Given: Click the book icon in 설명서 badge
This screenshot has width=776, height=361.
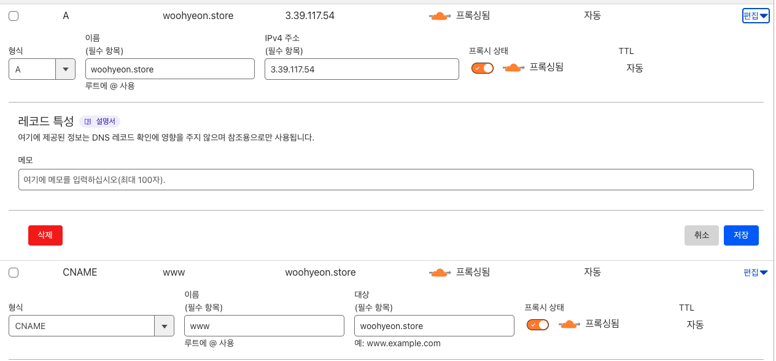Looking at the screenshot, I should (x=88, y=122).
